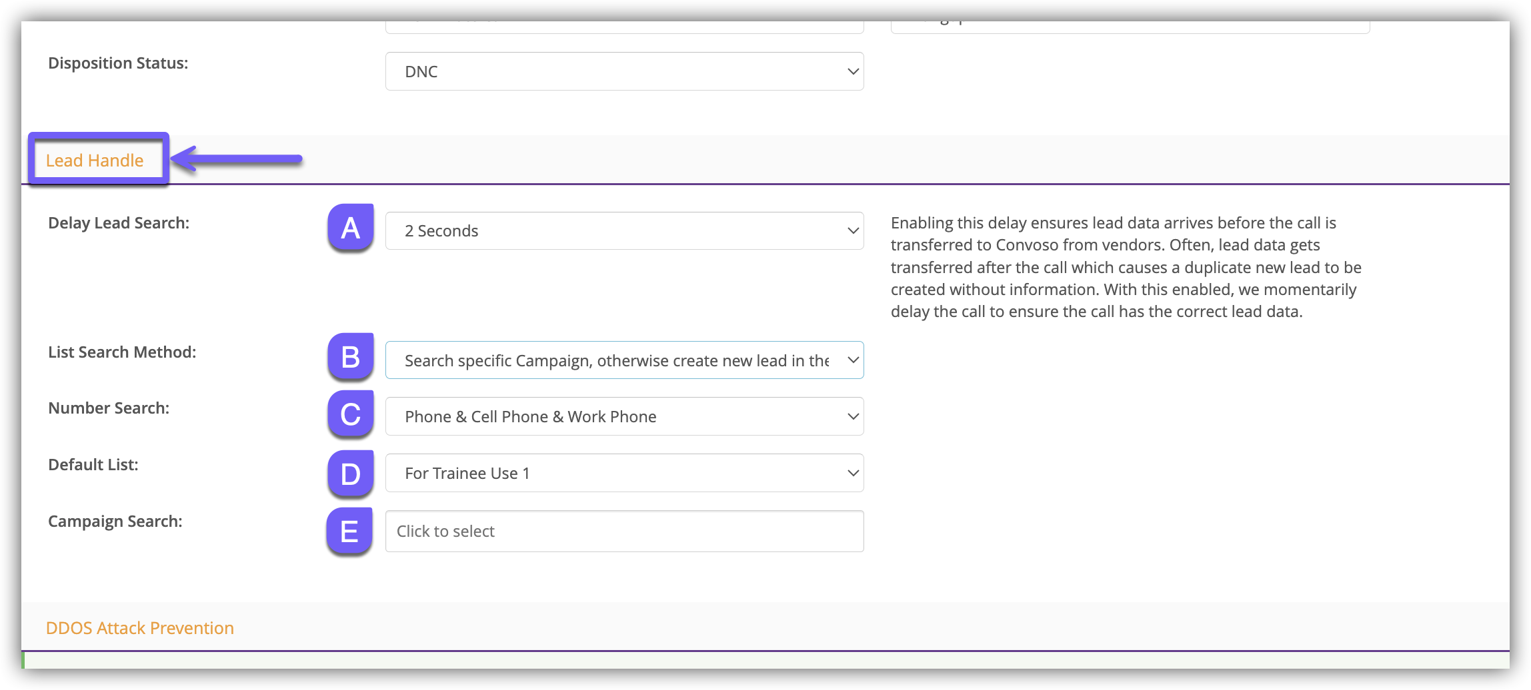Click the Delay Lead Search label

pyautogui.click(x=119, y=223)
